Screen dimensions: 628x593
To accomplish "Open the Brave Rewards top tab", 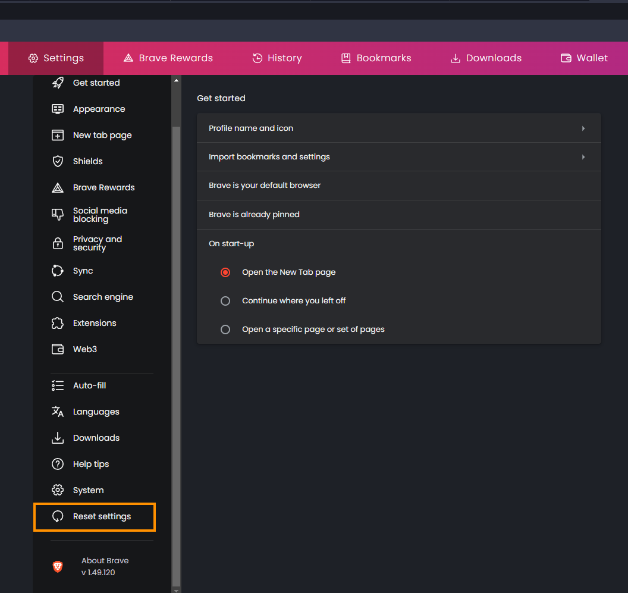I will point(168,58).
